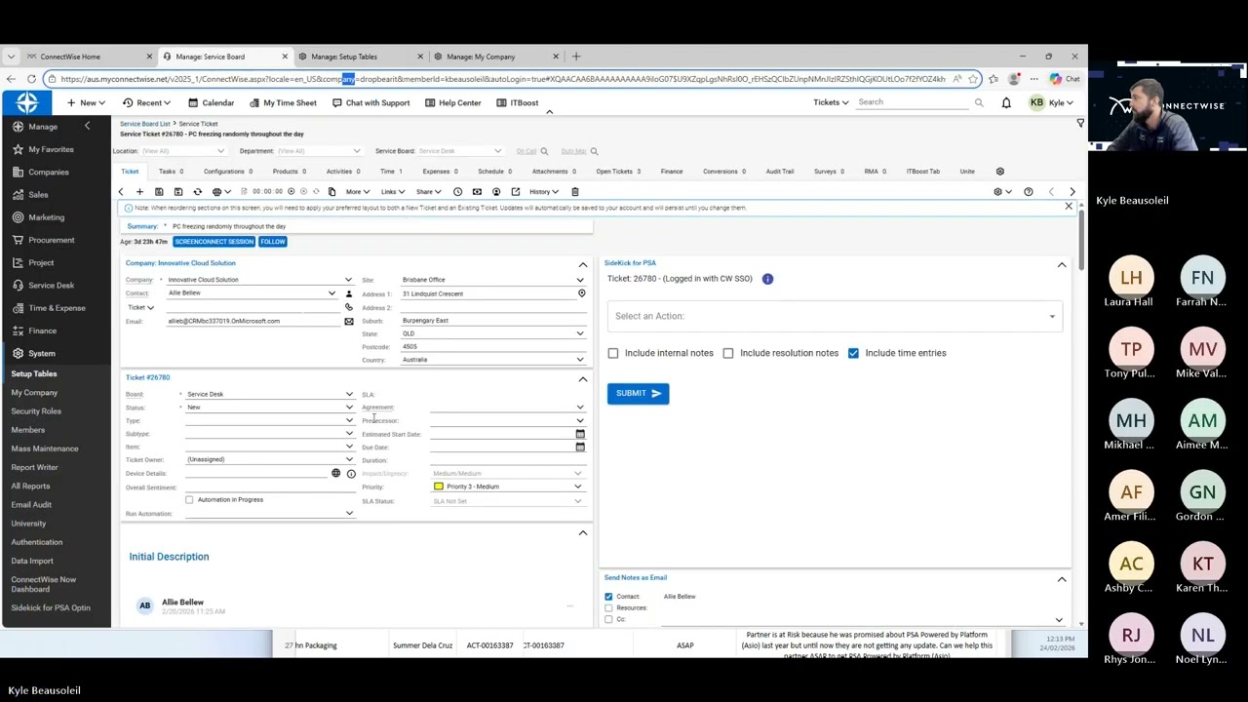Start the ticket time stopwatch
1248x702 pixels.
click(291, 192)
